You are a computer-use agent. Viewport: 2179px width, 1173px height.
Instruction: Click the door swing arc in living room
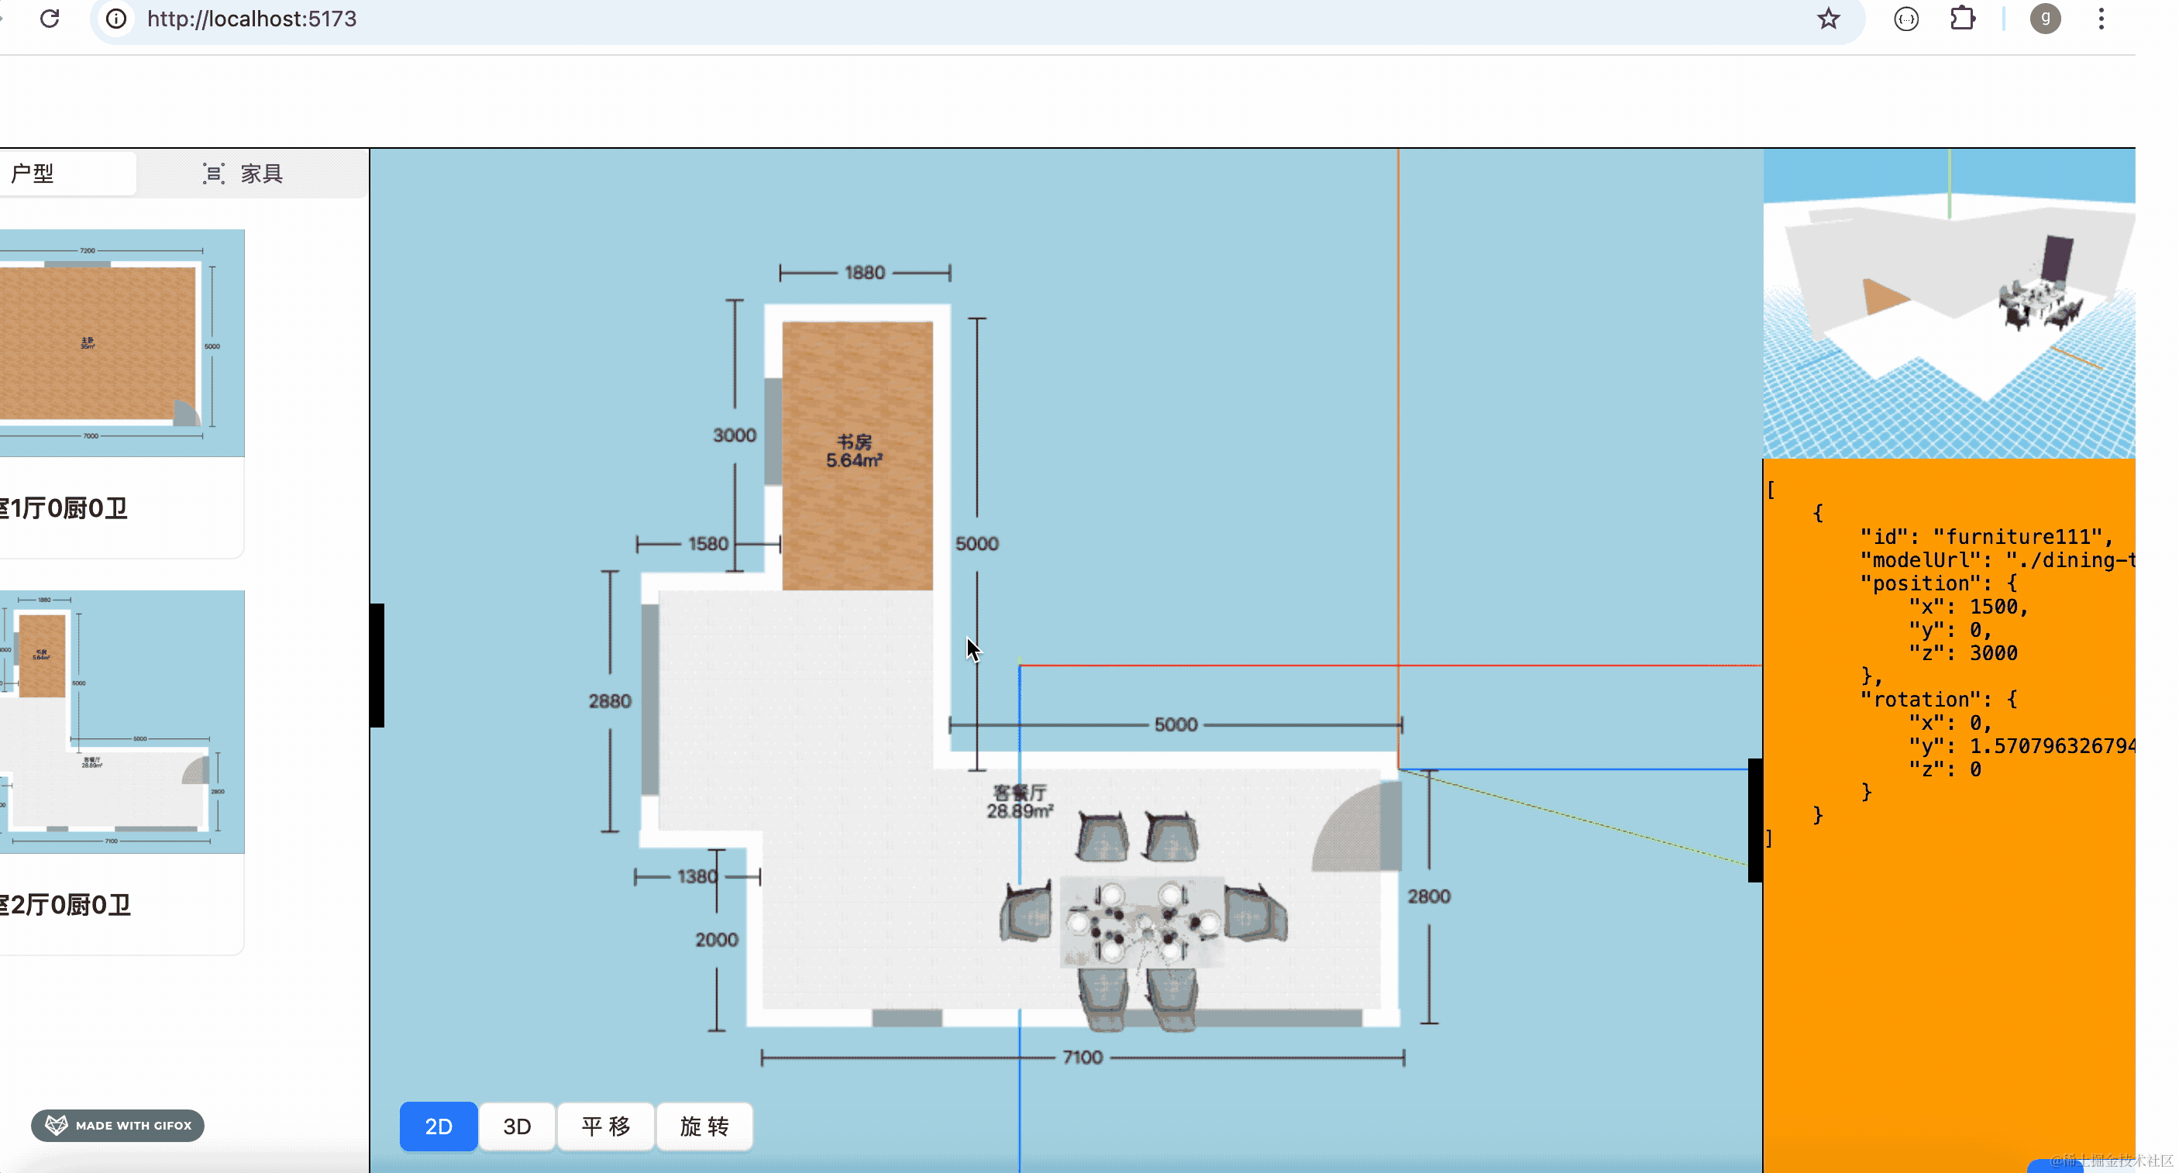pos(1356,826)
